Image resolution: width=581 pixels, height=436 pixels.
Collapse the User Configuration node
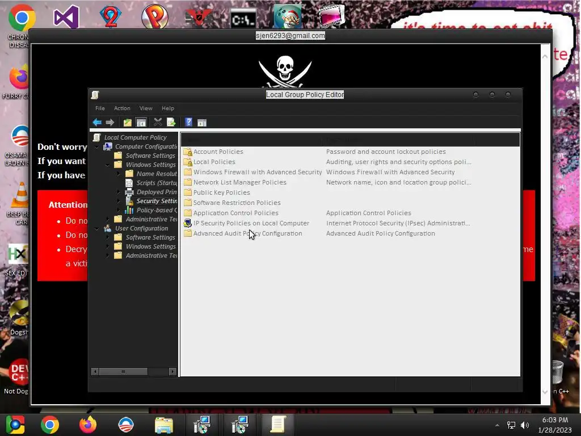pyautogui.click(x=97, y=228)
